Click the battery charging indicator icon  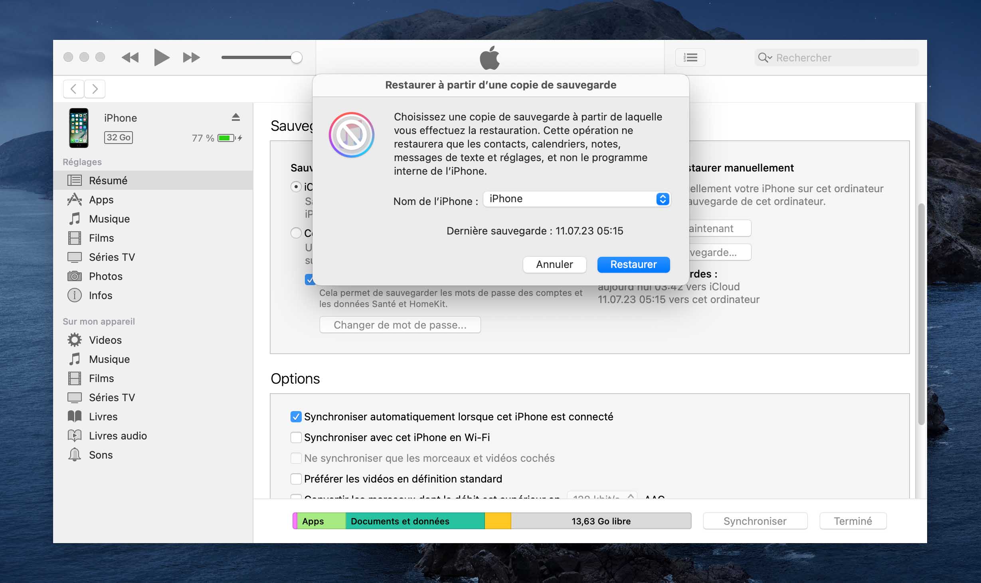229,138
